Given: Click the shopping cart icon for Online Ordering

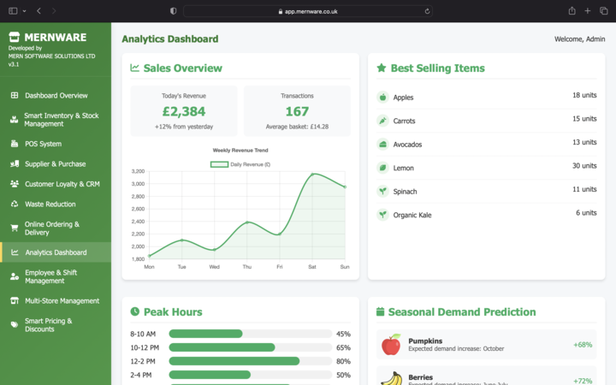Looking at the screenshot, I should (x=15, y=228).
